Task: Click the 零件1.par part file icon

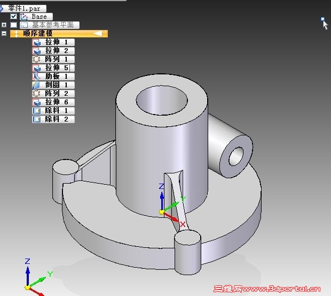Action: (x=2, y=9)
